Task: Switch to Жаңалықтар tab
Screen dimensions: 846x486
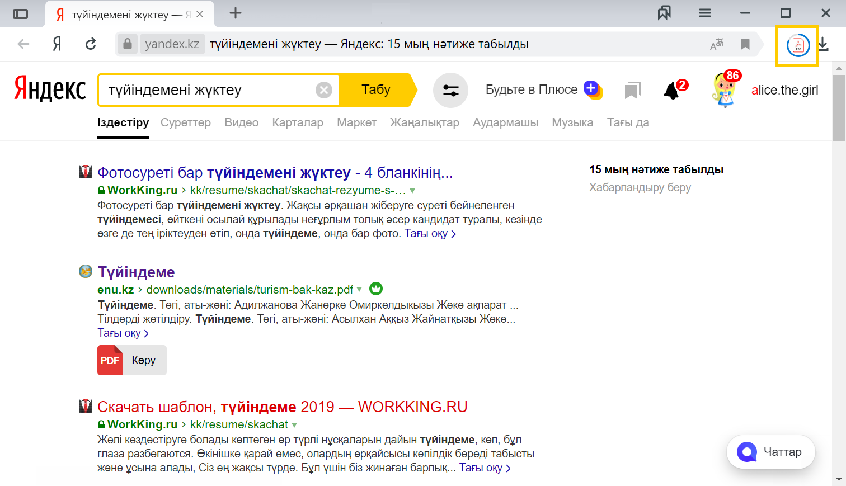Action: click(425, 122)
